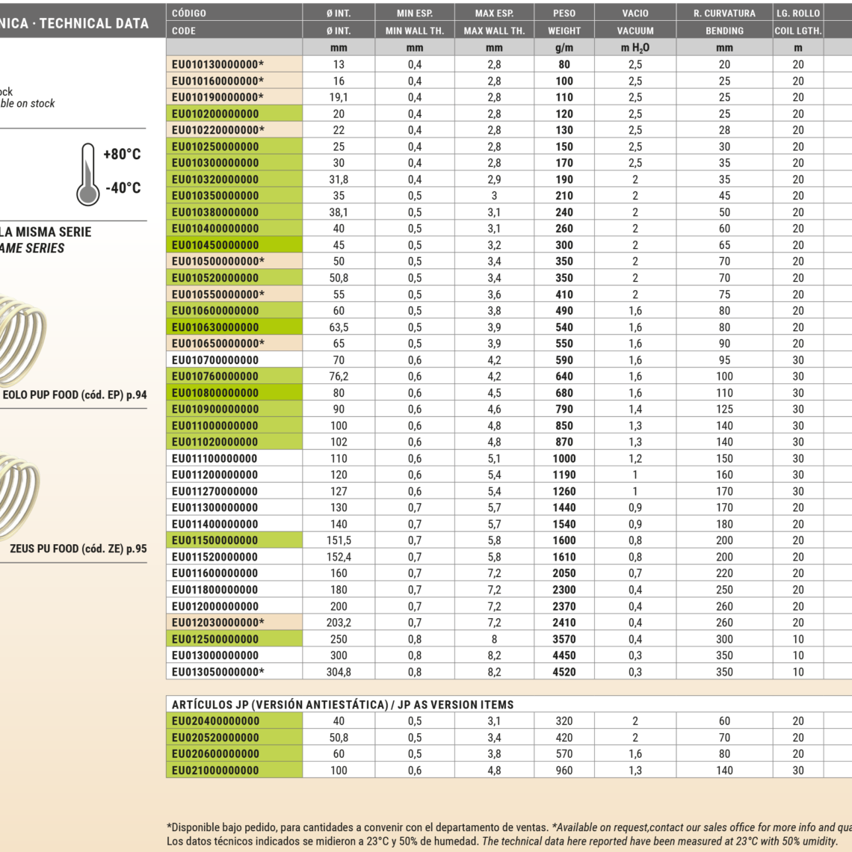Click weight value 4520 in the last main-table row
Screen dimensions: 852x852
pyautogui.click(x=564, y=672)
